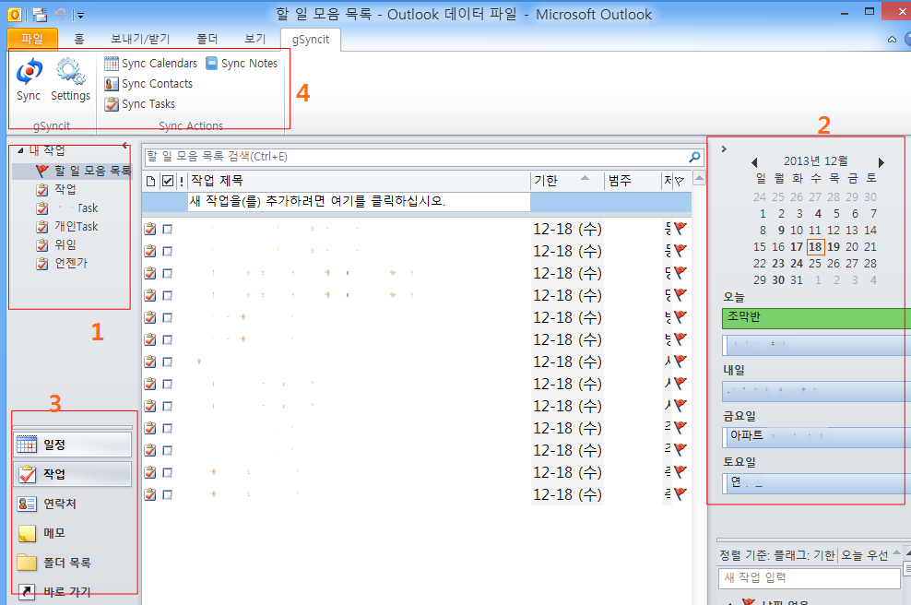Mark the last task row complete
911x605 pixels.
(x=167, y=494)
